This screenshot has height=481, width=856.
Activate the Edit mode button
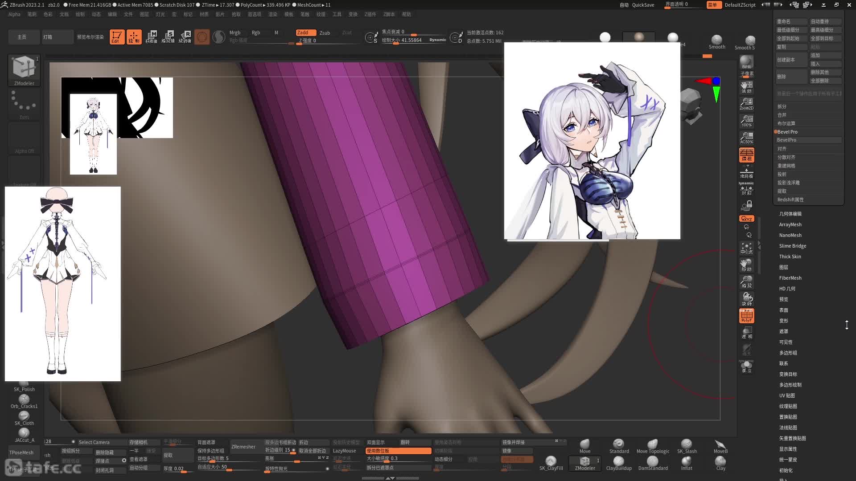[x=117, y=37]
